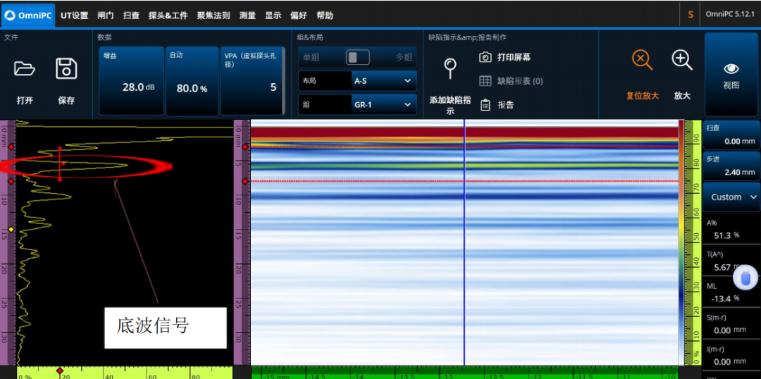Select the 步进 2.40 mm field
This screenshot has height=379, width=761.
pos(731,166)
